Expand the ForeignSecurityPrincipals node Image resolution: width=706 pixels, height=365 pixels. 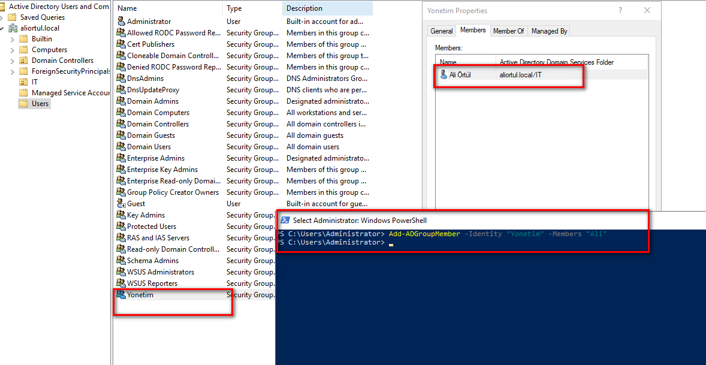tap(13, 71)
